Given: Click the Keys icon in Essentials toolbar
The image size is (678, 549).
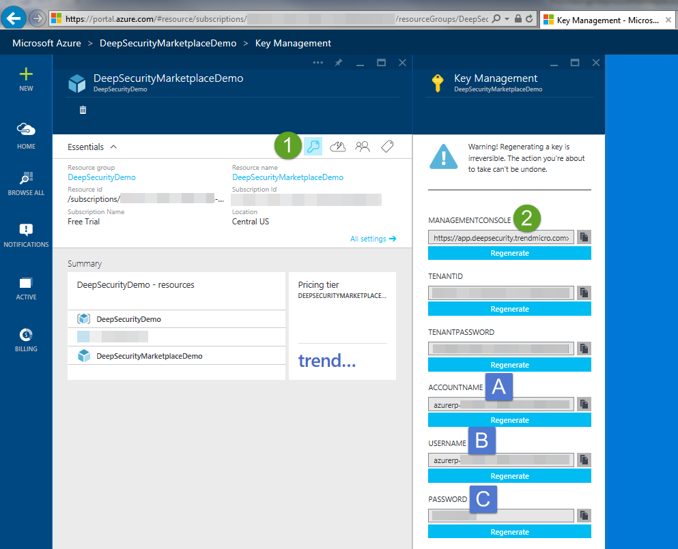Looking at the screenshot, I should click(x=313, y=146).
